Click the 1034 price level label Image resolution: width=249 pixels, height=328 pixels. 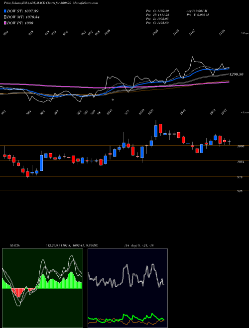click(x=241, y=162)
